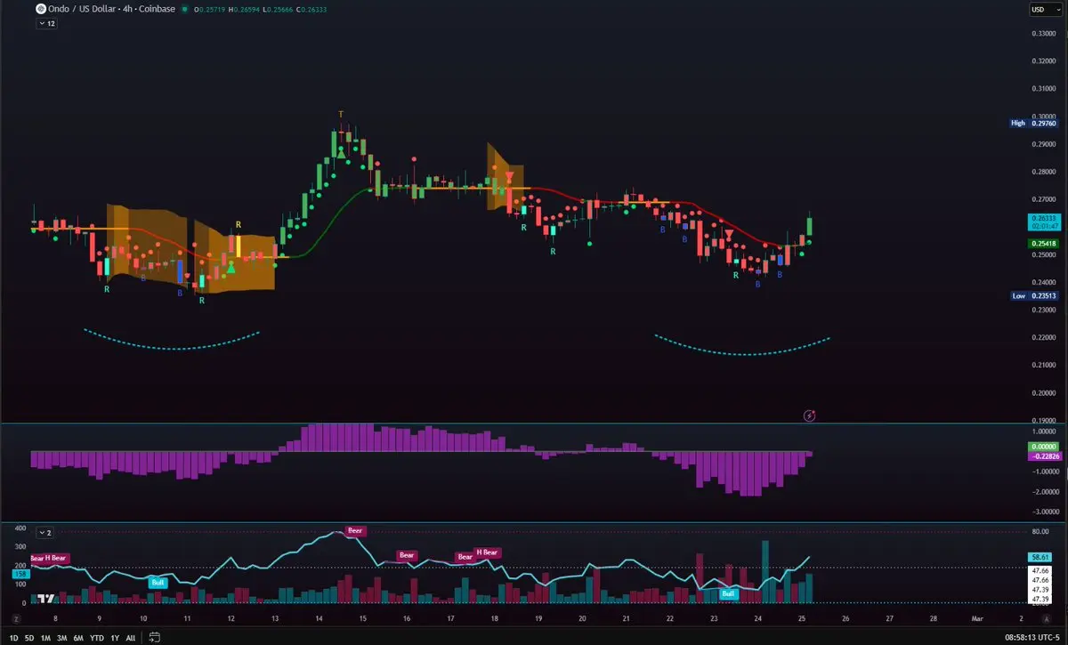Click the timezone Z button on time axis
1068x645 pixels.
tap(15, 617)
